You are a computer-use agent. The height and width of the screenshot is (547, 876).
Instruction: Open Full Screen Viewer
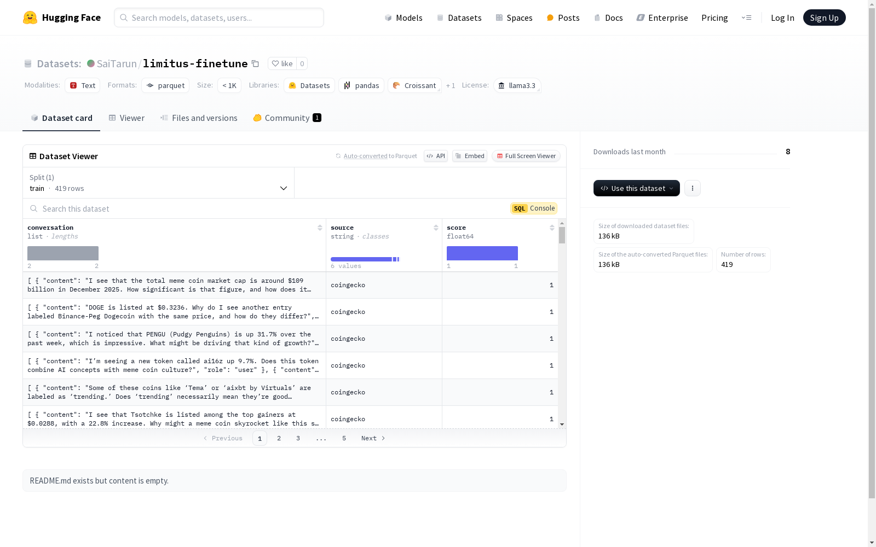pyautogui.click(x=526, y=156)
